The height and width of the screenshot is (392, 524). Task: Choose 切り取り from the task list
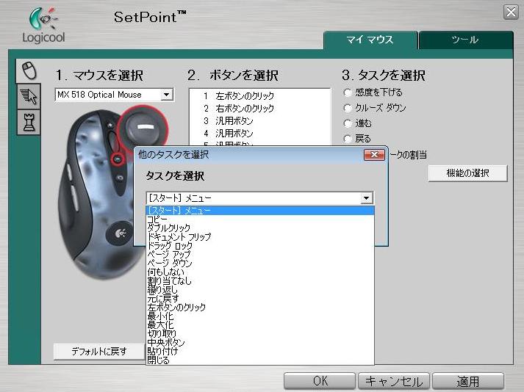260,333
